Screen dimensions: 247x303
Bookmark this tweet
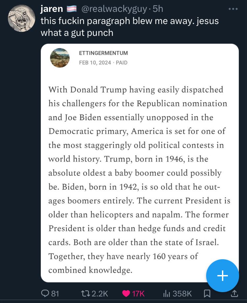[x=207, y=293]
